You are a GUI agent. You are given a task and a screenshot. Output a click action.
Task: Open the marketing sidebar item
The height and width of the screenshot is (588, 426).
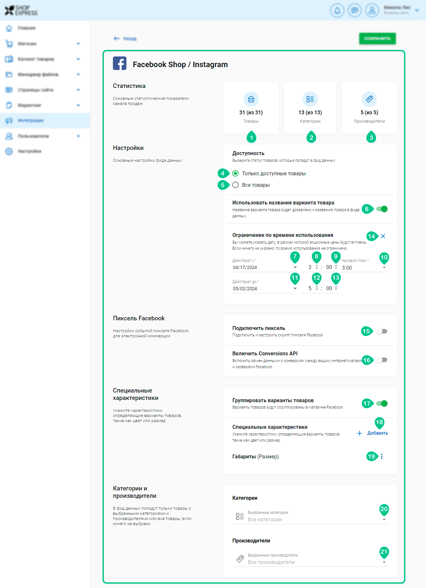(45, 105)
